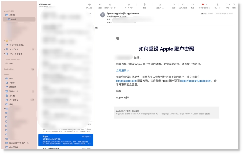Select the Gmail inbox in sidebar
Image resolution: width=243 pixels, height=154 pixels.
pos(14,19)
